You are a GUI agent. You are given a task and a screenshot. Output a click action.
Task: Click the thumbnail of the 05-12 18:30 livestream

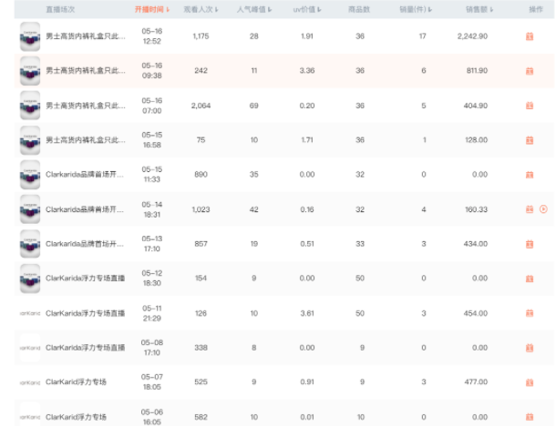pos(31,279)
